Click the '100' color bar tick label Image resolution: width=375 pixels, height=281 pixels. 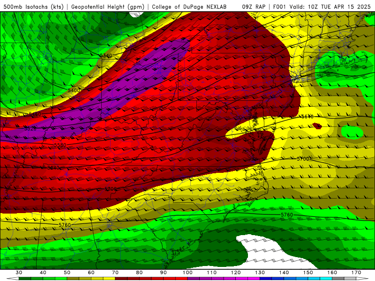coord(187,273)
